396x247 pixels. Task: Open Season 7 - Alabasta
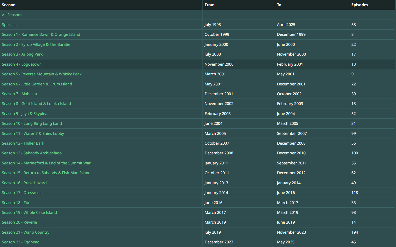[19, 94]
